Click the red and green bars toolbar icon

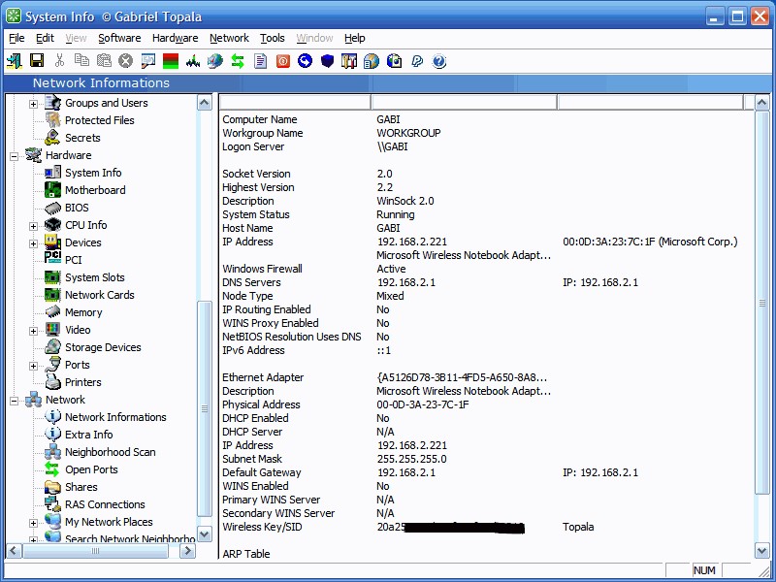pyautogui.click(x=171, y=61)
